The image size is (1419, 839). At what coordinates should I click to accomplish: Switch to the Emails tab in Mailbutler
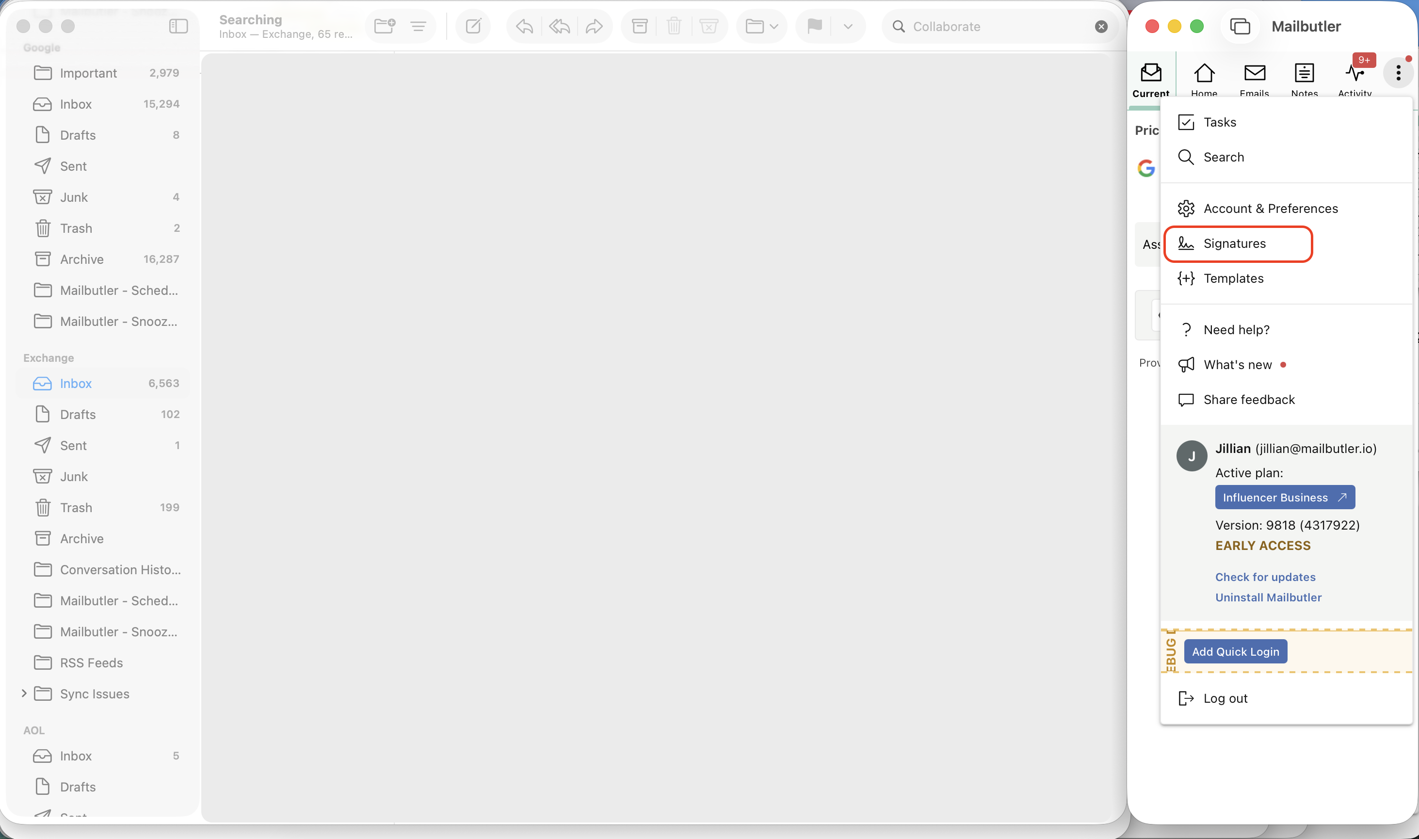[1255, 79]
